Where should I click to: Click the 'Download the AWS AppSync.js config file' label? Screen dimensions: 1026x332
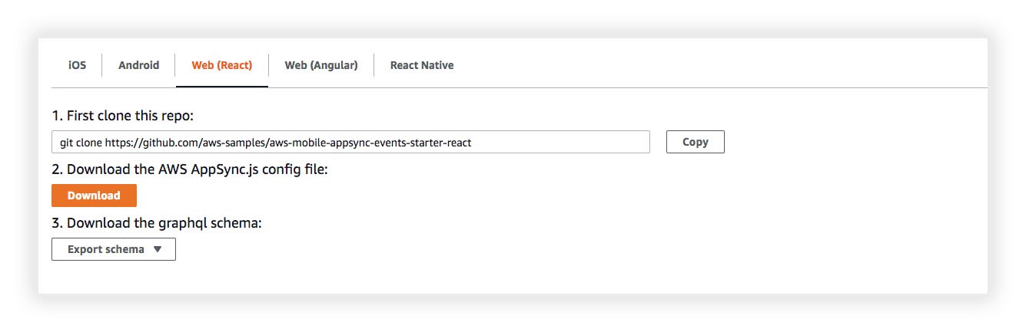point(189,169)
